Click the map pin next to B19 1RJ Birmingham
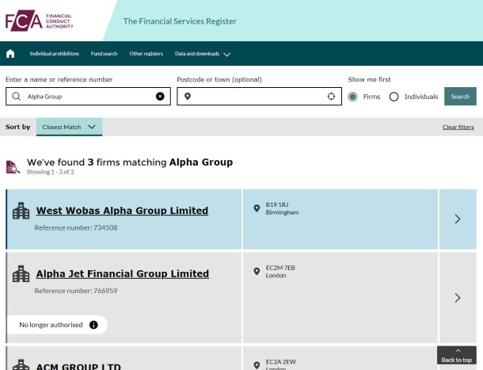The width and height of the screenshot is (483, 370). 257,208
